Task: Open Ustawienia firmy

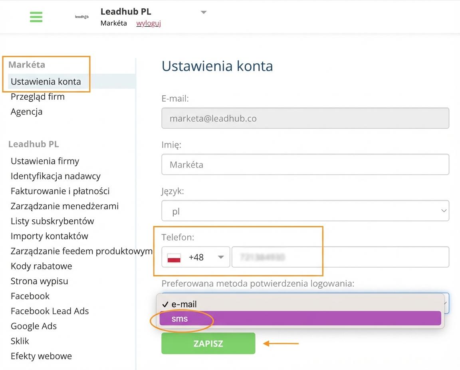Action: click(45, 161)
